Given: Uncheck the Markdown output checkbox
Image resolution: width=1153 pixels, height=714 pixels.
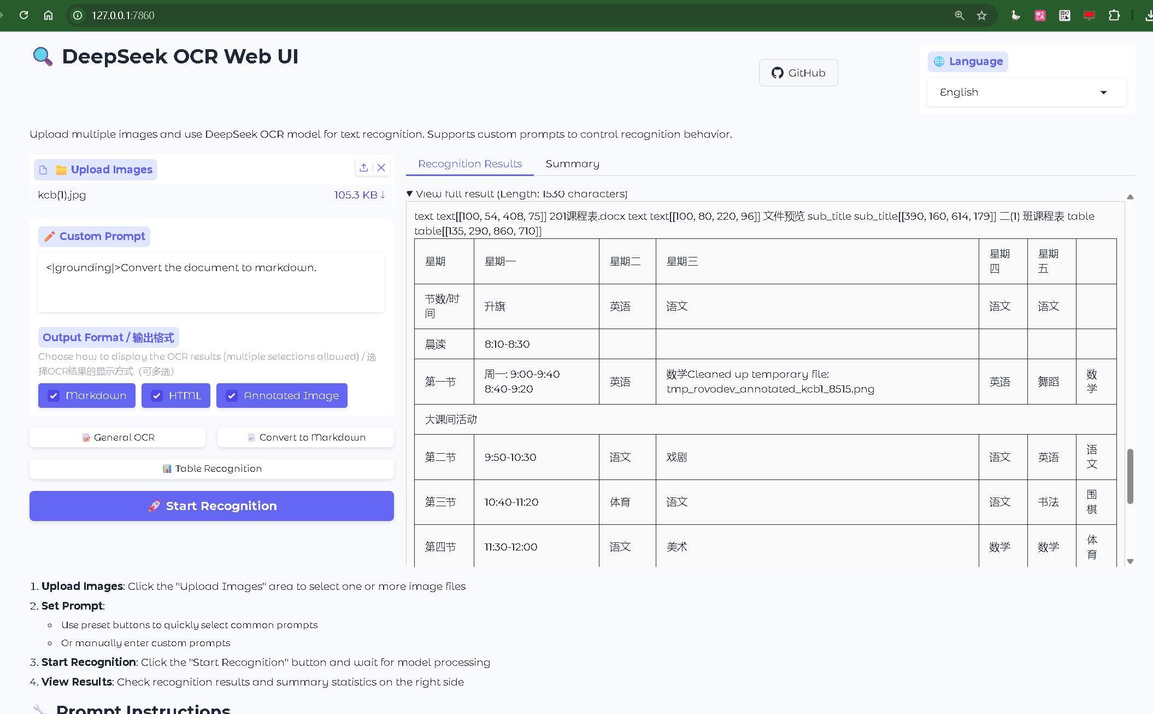Looking at the screenshot, I should coord(54,396).
